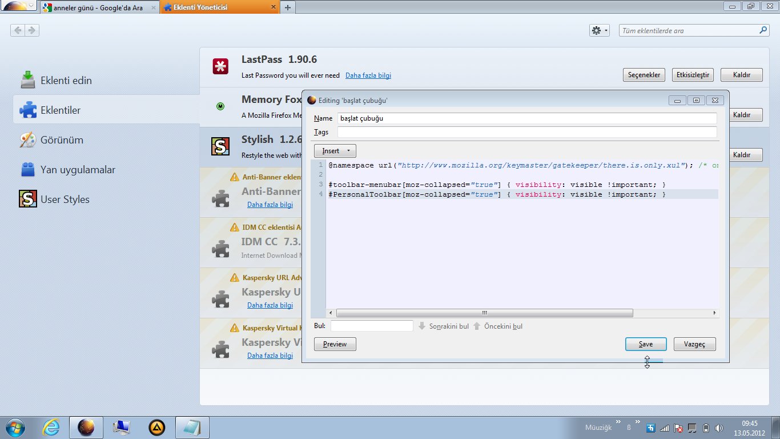This screenshot has width=780, height=439.
Task: Click the Memory Fox green icon
Action: 220,106
